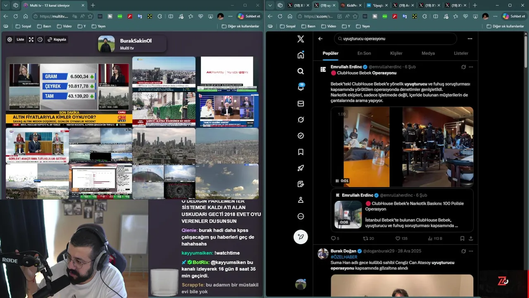Click the X search field containing uyuşturucu operasyonu
529x298 pixels.
(x=396, y=38)
